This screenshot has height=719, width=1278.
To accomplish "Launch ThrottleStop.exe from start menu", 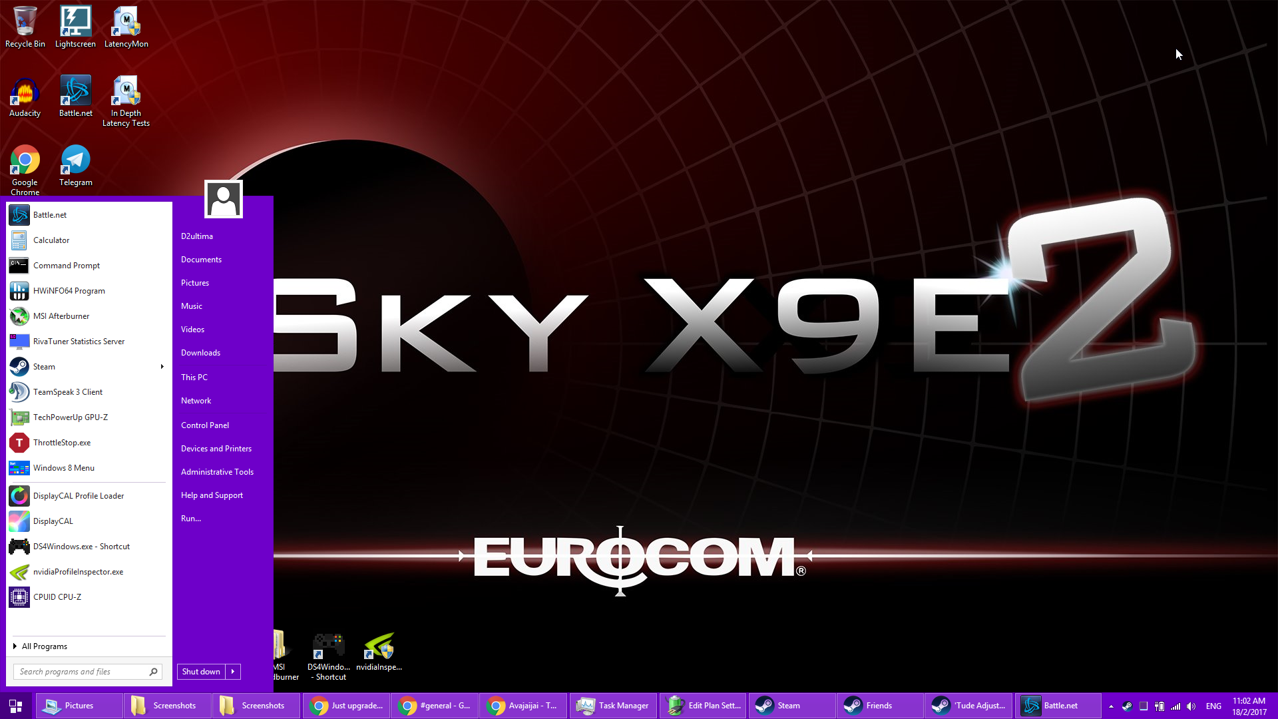I will point(89,443).
